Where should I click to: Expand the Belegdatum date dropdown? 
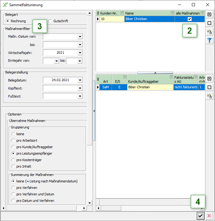coord(80,80)
